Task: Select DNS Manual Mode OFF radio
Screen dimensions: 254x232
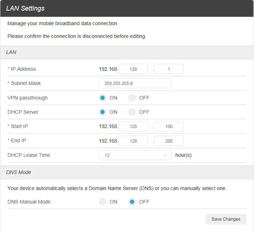Action: tap(132, 202)
